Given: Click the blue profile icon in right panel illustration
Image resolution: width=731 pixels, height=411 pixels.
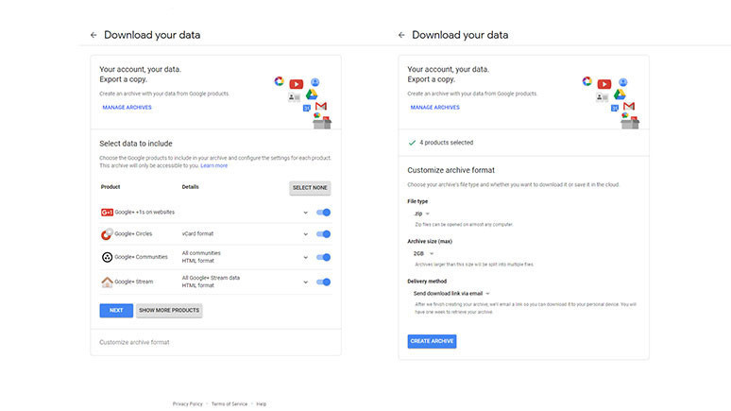Looking at the screenshot, I should 623,82.
